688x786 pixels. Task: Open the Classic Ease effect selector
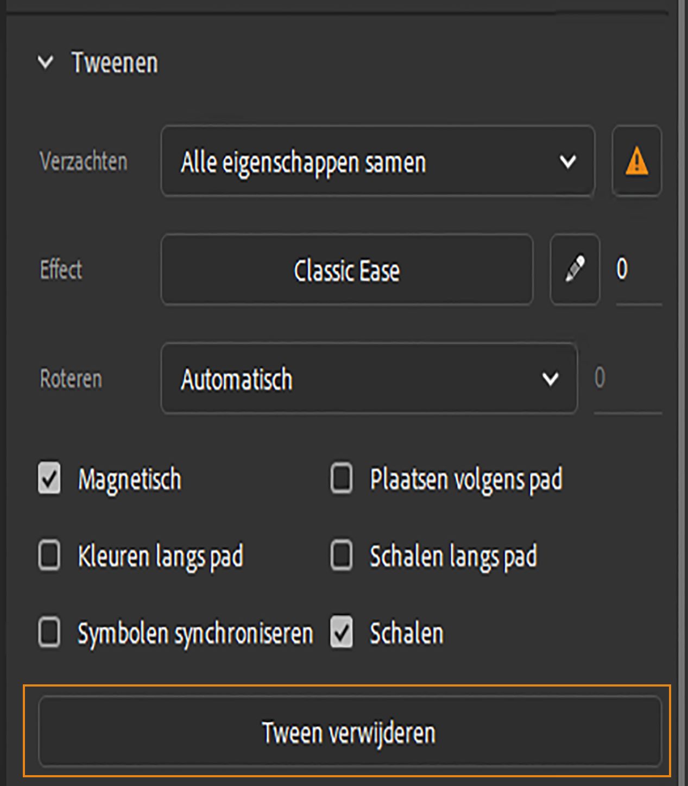coord(347,270)
